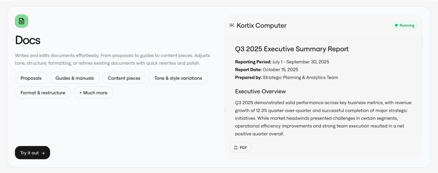Click the Executive Overview section heading
This screenshot has width=438, height=173.
pyautogui.click(x=261, y=91)
